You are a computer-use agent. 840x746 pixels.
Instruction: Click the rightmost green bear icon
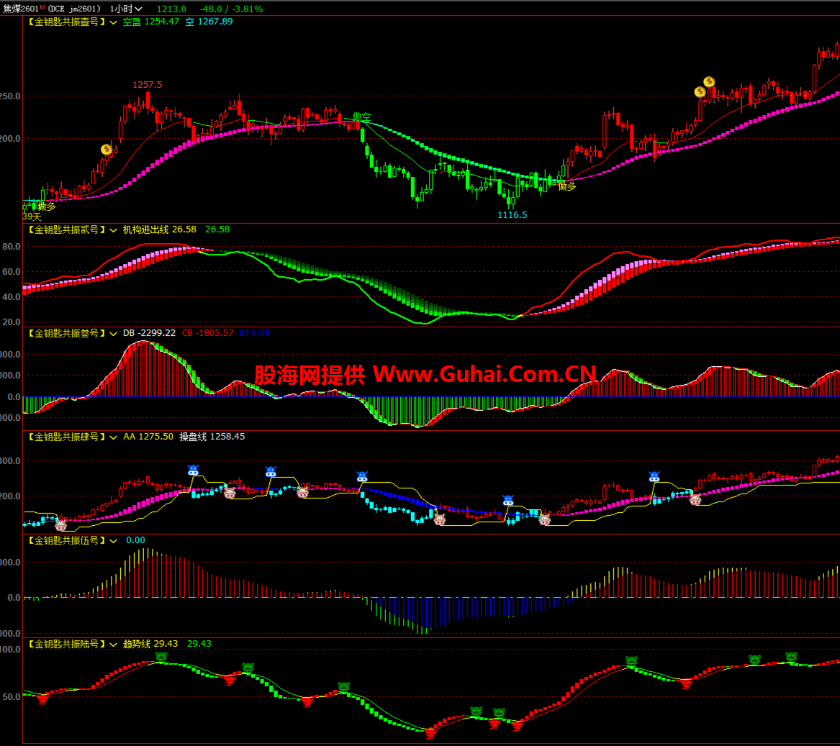[x=791, y=657]
